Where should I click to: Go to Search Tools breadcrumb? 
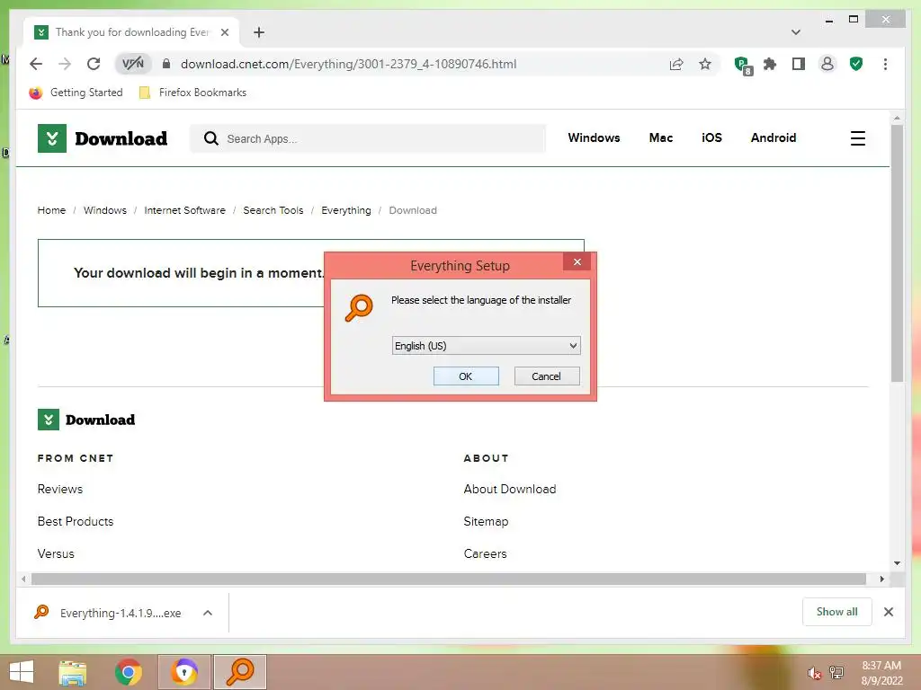tap(273, 210)
